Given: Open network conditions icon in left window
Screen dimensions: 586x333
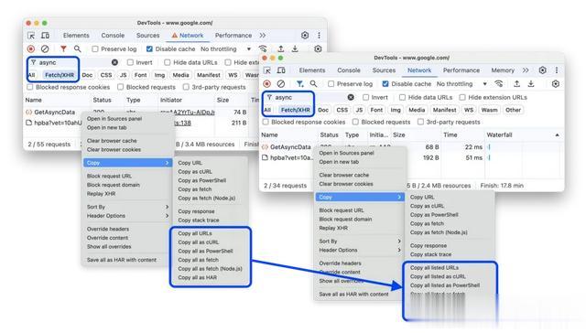Looking at the screenshot, I should pyautogui.click(x=263, y=48).
